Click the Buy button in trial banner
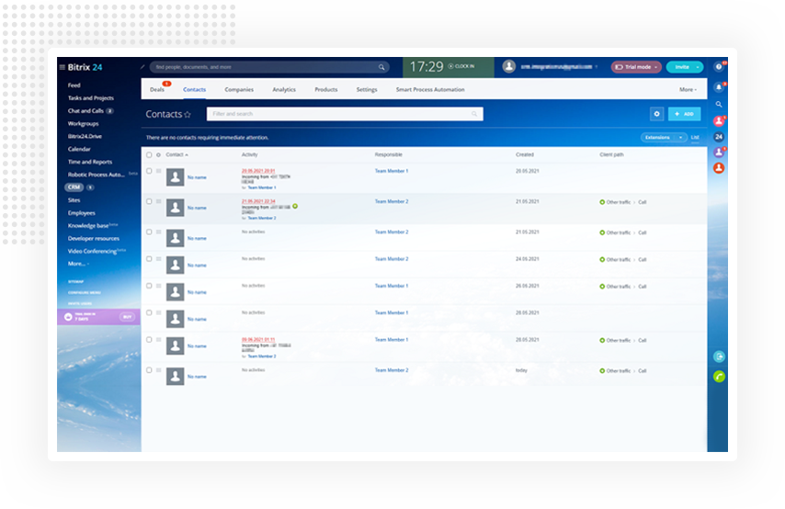The height and width of the screenshot is (509, 785). pyautogui.click(x=127, y=317)
